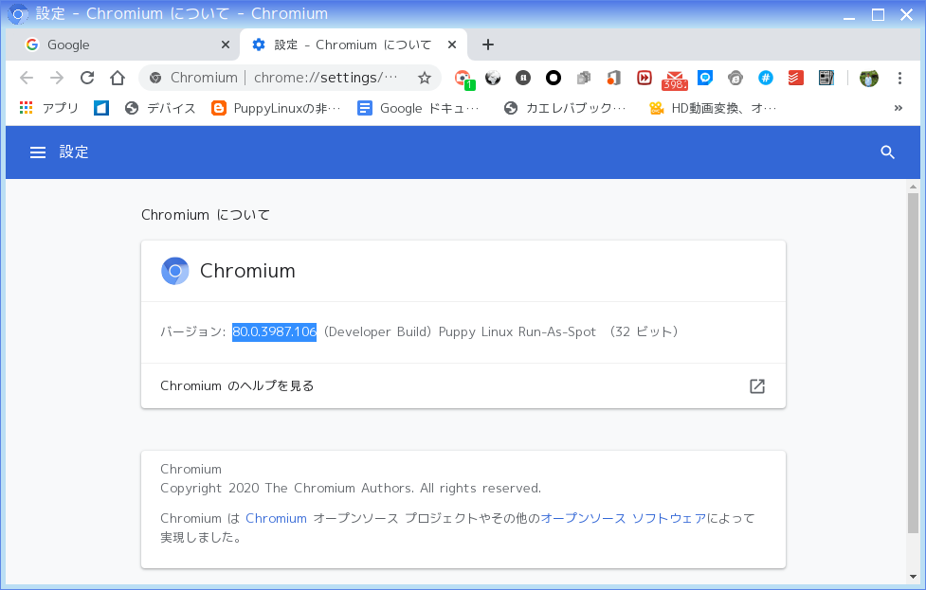The height and width of the screenshot is (590, 926).
Task: Open the globe extension icon
Action: (x=493, y=78)
